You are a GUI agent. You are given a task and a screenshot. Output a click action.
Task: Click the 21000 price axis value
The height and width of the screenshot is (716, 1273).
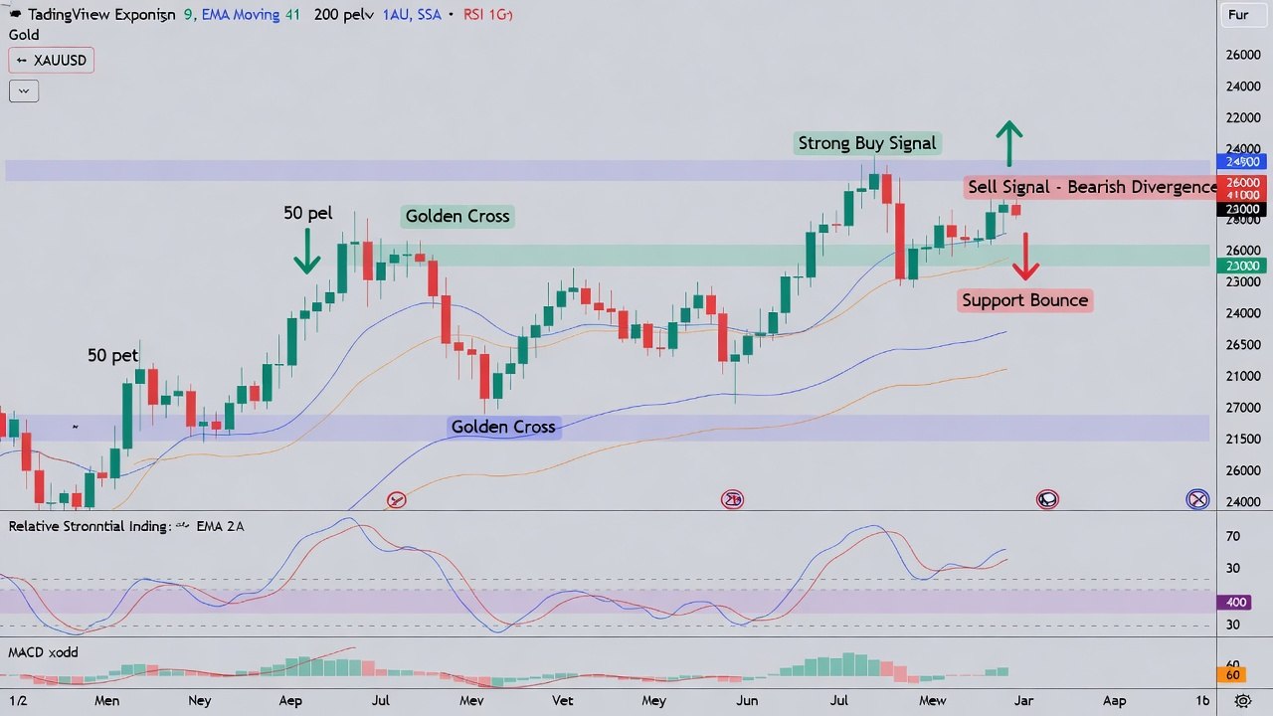coord(1243,376)
